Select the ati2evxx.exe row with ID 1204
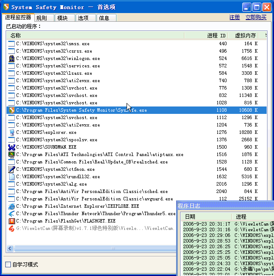Screen dimensions: 274x276 [x=137, y=125]
